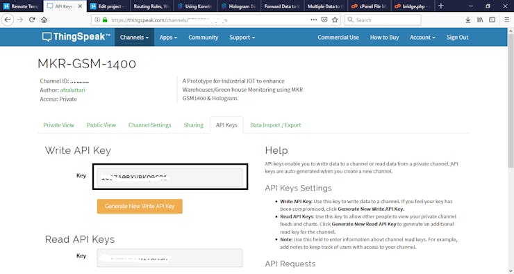The image size is (514, 274).
Task: Click the ThingSpeak logo
Action: coord(76,37)
